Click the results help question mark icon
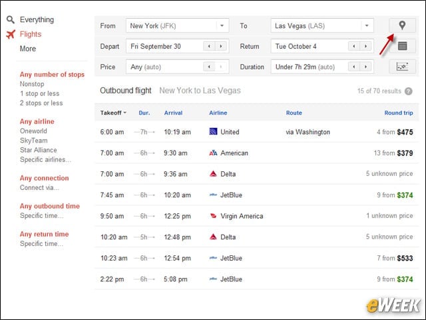The width and height of the screenshot is (426, 320). (x=408, y=91)
